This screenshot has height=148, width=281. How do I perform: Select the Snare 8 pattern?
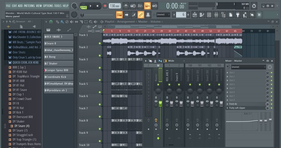coord(58,43)
